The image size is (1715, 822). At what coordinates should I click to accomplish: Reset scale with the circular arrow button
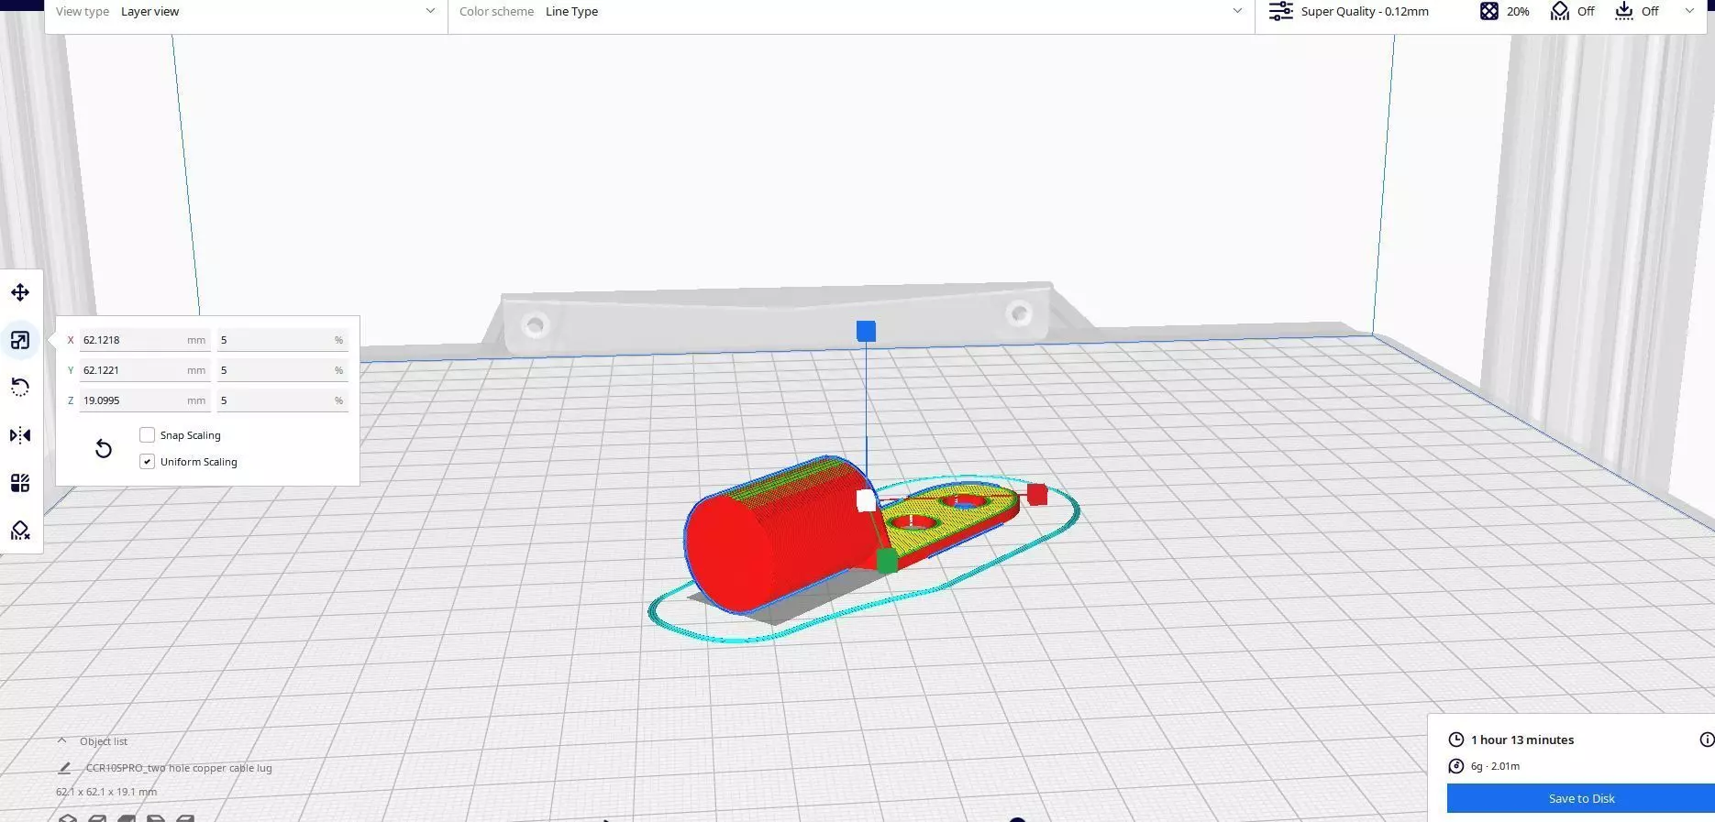point(104,448)
